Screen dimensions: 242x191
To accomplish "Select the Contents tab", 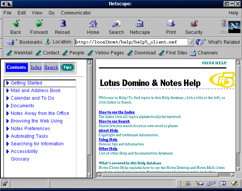I will tap(16, 67).
